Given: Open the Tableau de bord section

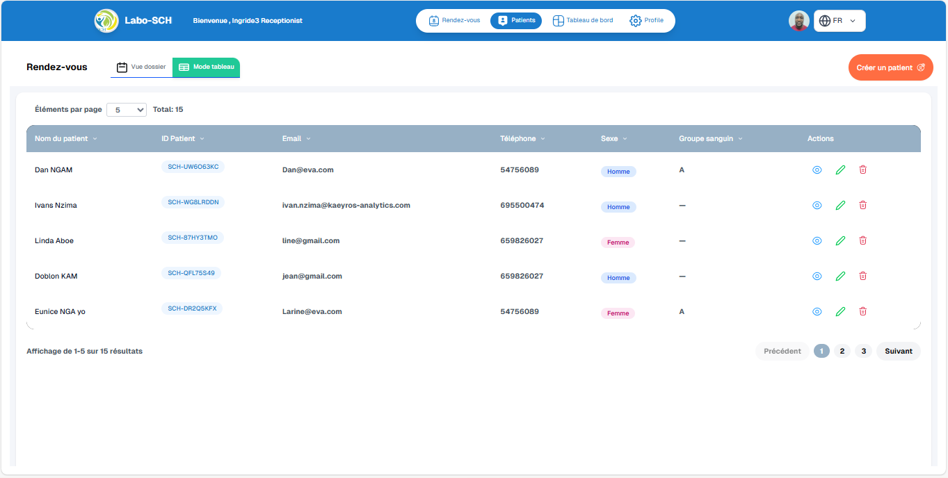Looking at the screenshot, I should (582, 20).
